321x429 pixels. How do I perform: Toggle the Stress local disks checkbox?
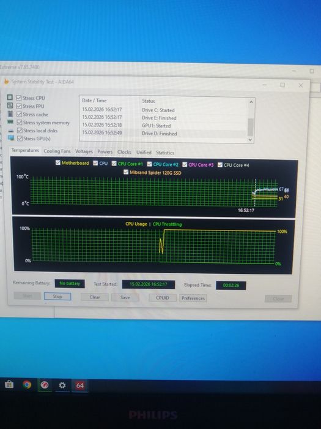[20, 131]
